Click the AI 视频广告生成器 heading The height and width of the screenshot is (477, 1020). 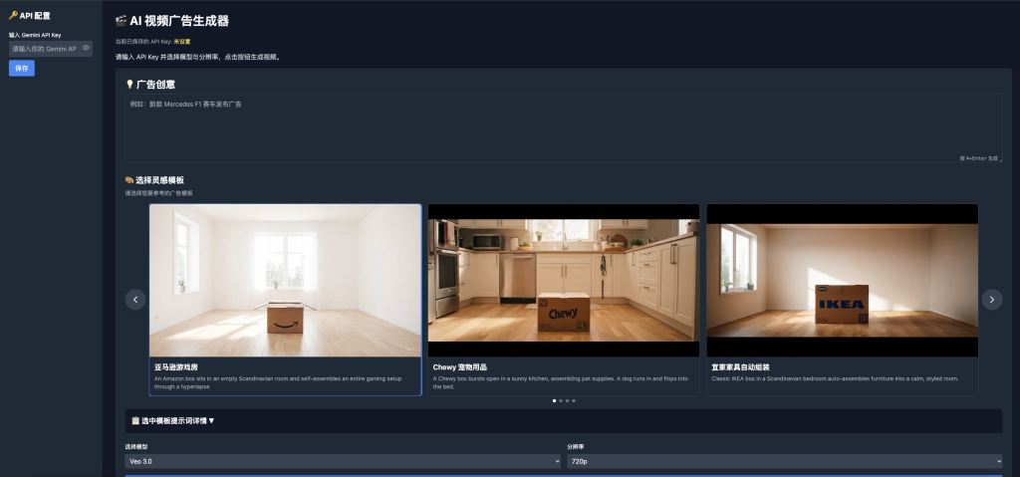[179, 21]
